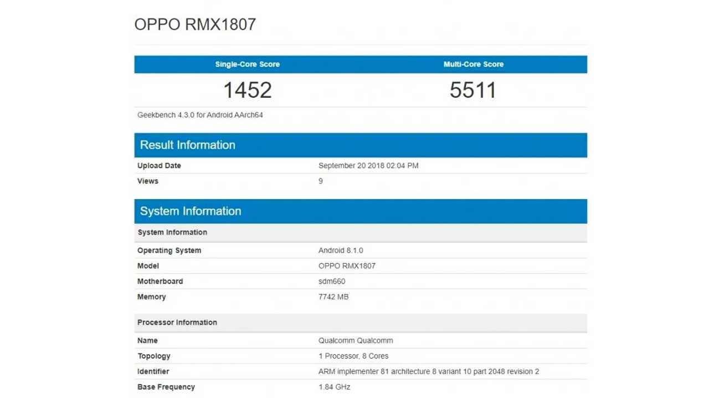Select the Motherboard label
This screenshot has width=709, height=398.
click(160, 281)
